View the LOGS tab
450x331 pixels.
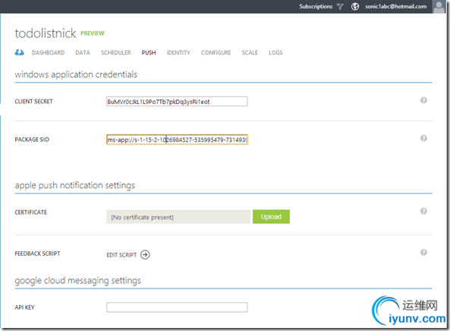pyautogui.click(x=275, y=53)
